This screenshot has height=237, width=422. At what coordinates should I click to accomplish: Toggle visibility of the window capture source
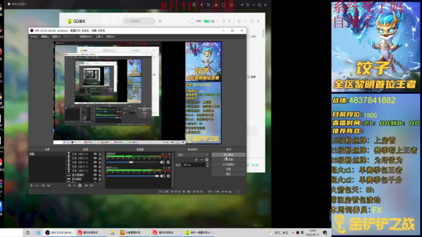pos(95,179)
